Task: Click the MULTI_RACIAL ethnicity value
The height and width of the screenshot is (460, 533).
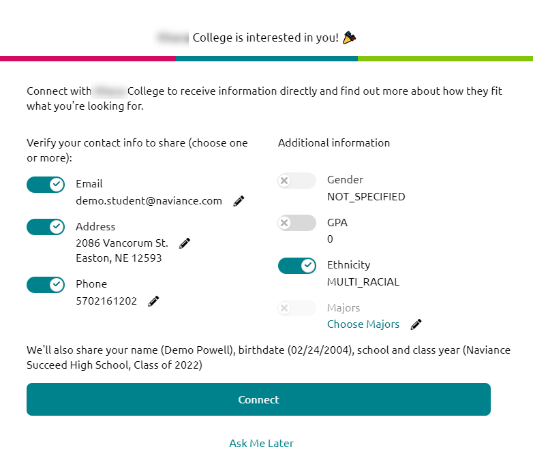Action: [x=363, y=282]
